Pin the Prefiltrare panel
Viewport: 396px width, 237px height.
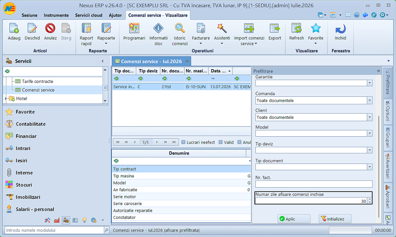coord(378,71)
